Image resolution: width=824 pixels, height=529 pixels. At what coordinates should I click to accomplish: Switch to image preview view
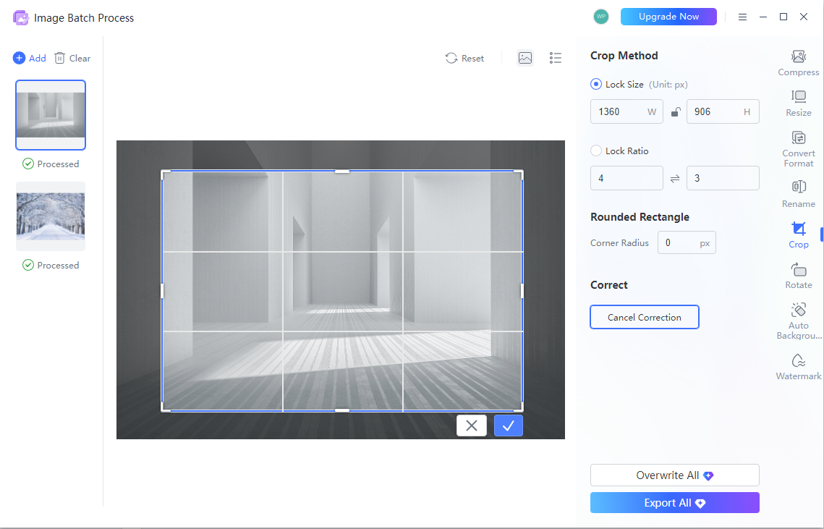click(525, 58)
